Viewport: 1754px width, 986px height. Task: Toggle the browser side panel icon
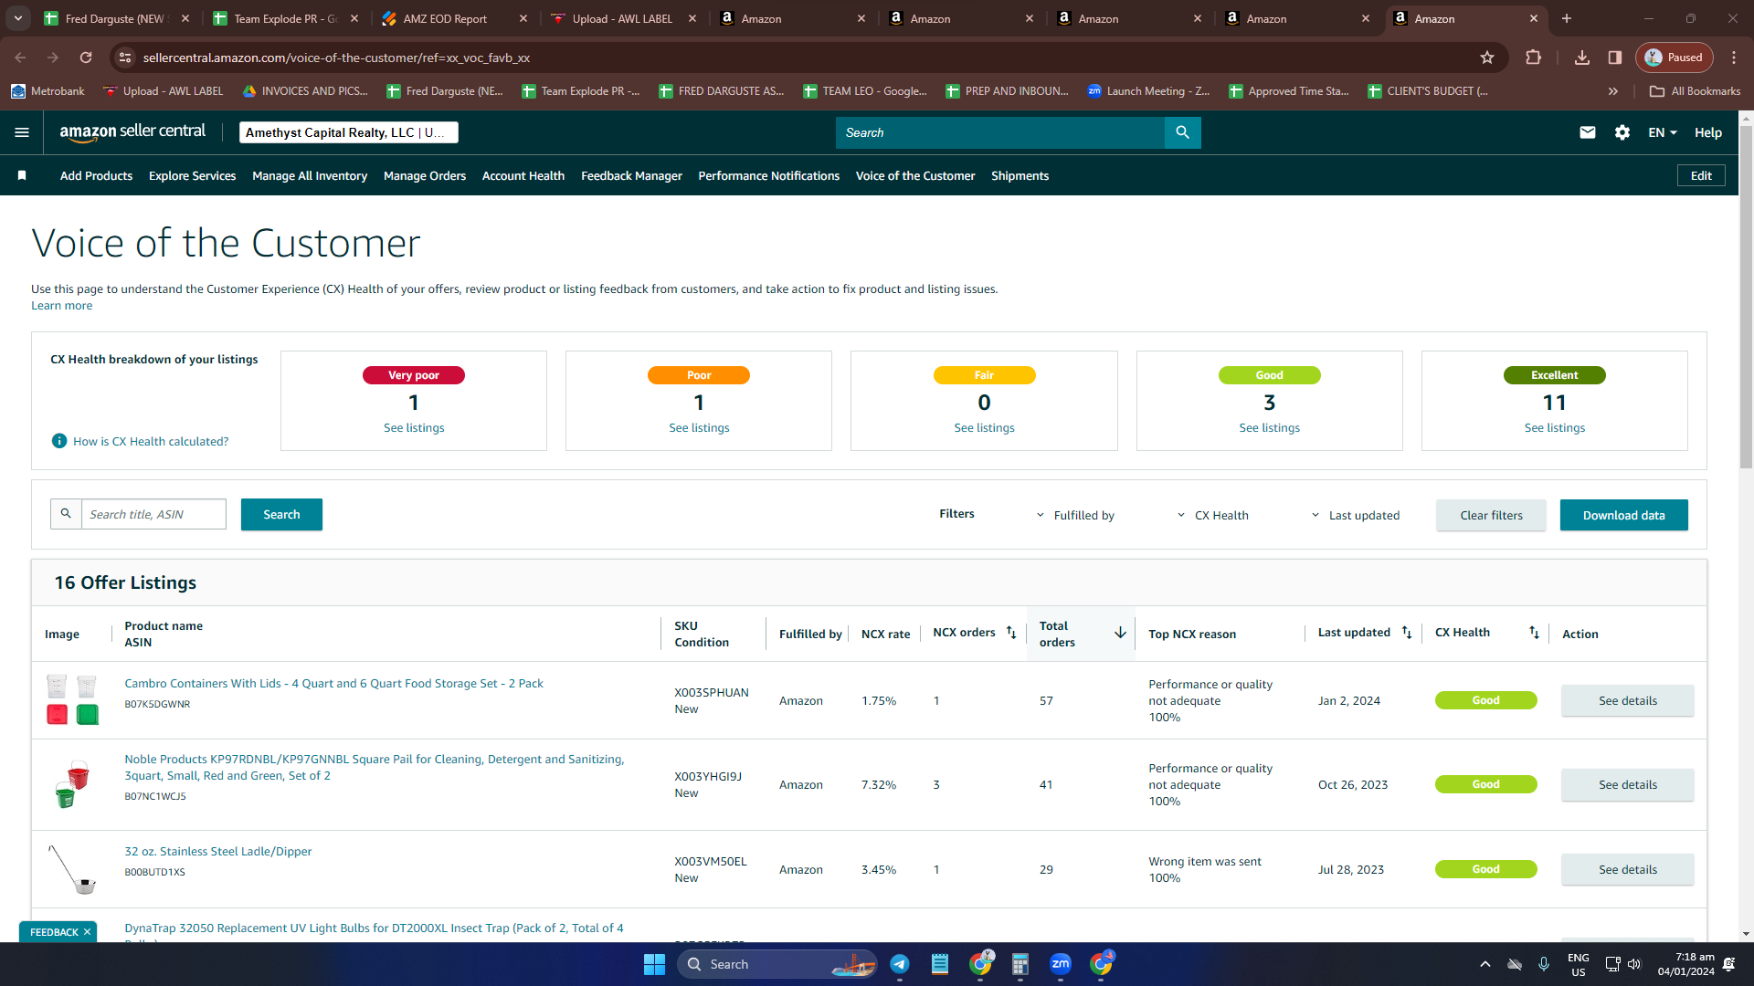click(1615, 58)
